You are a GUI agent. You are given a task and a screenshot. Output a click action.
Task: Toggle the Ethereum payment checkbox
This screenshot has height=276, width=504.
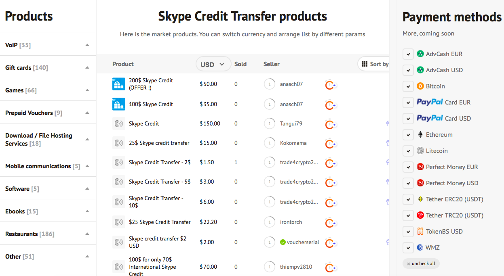(408, 135)
